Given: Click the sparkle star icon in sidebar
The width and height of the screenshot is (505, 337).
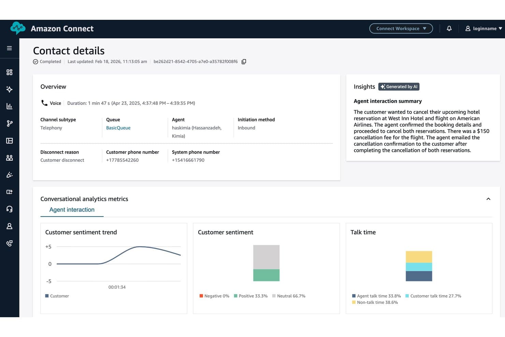Looking at the screenshot, I should [9, 89].
